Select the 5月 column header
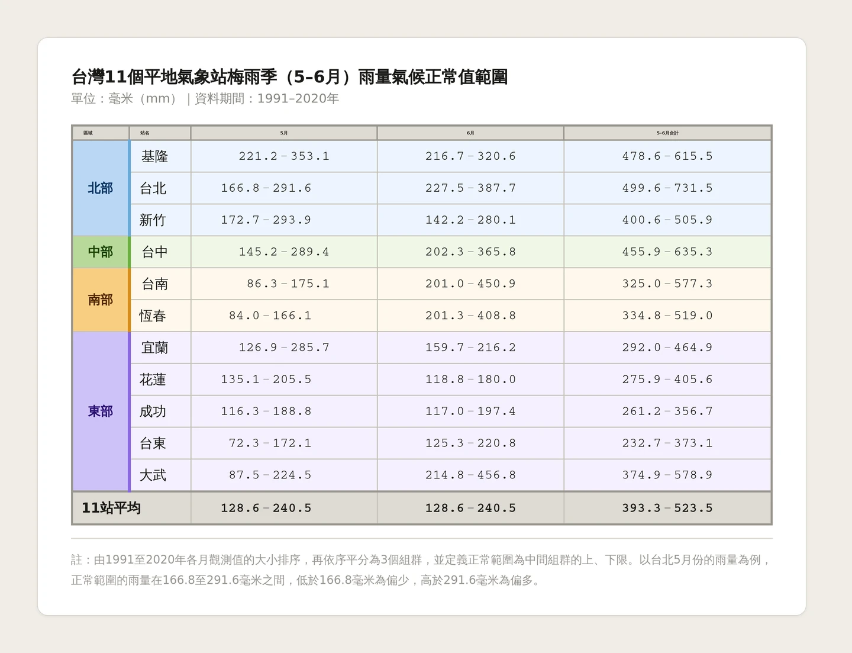The width and height of the screenshot is (852, 653). click(284, 133)
